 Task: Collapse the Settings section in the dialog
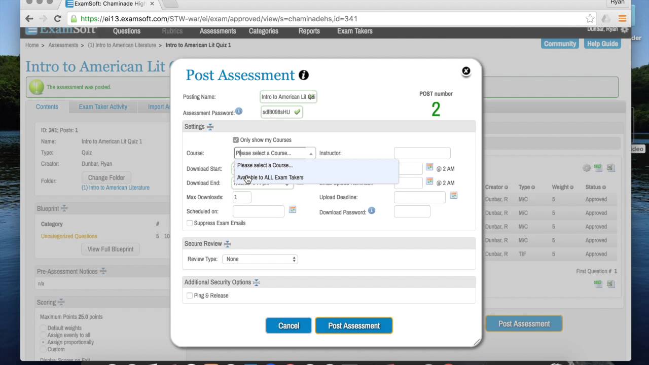pos(210,127)
